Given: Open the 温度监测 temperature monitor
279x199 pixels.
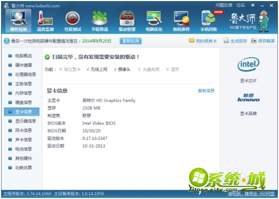Looking at the screenshot, I should point(45,21).
